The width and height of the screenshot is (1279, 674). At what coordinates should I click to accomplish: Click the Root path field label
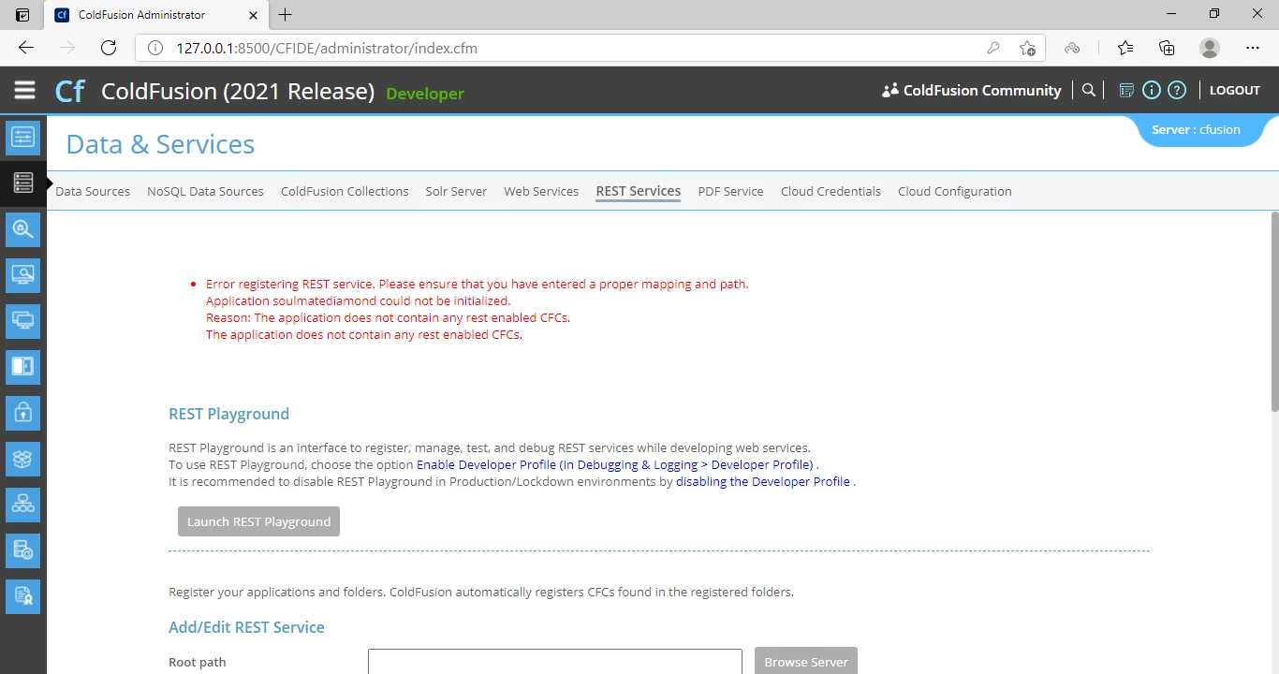click(198, 662)
